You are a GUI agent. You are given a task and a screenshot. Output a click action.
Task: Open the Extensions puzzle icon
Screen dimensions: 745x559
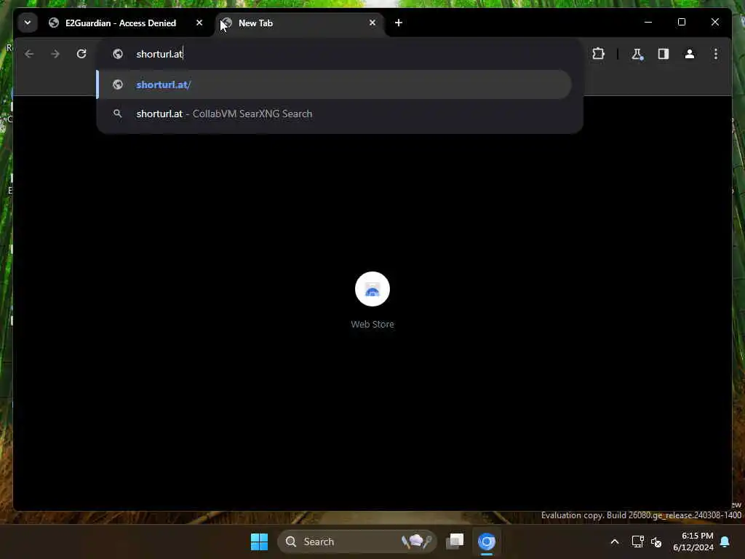coord(598,54)
